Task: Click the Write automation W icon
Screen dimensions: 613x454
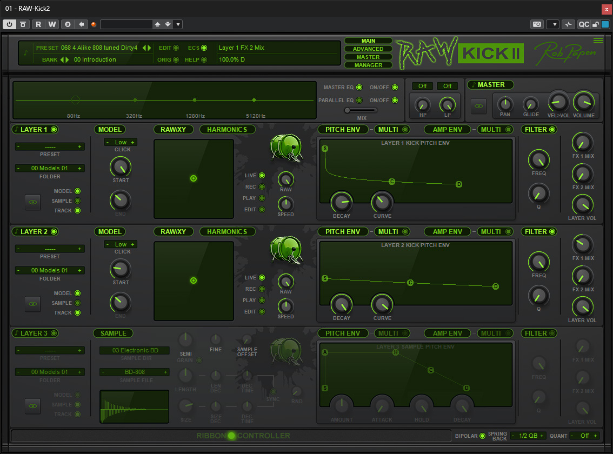Action: click(52, 24)
